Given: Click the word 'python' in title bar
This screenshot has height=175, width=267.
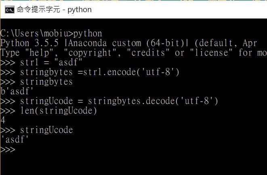Looking at the screenshot, I should [80, 10].
